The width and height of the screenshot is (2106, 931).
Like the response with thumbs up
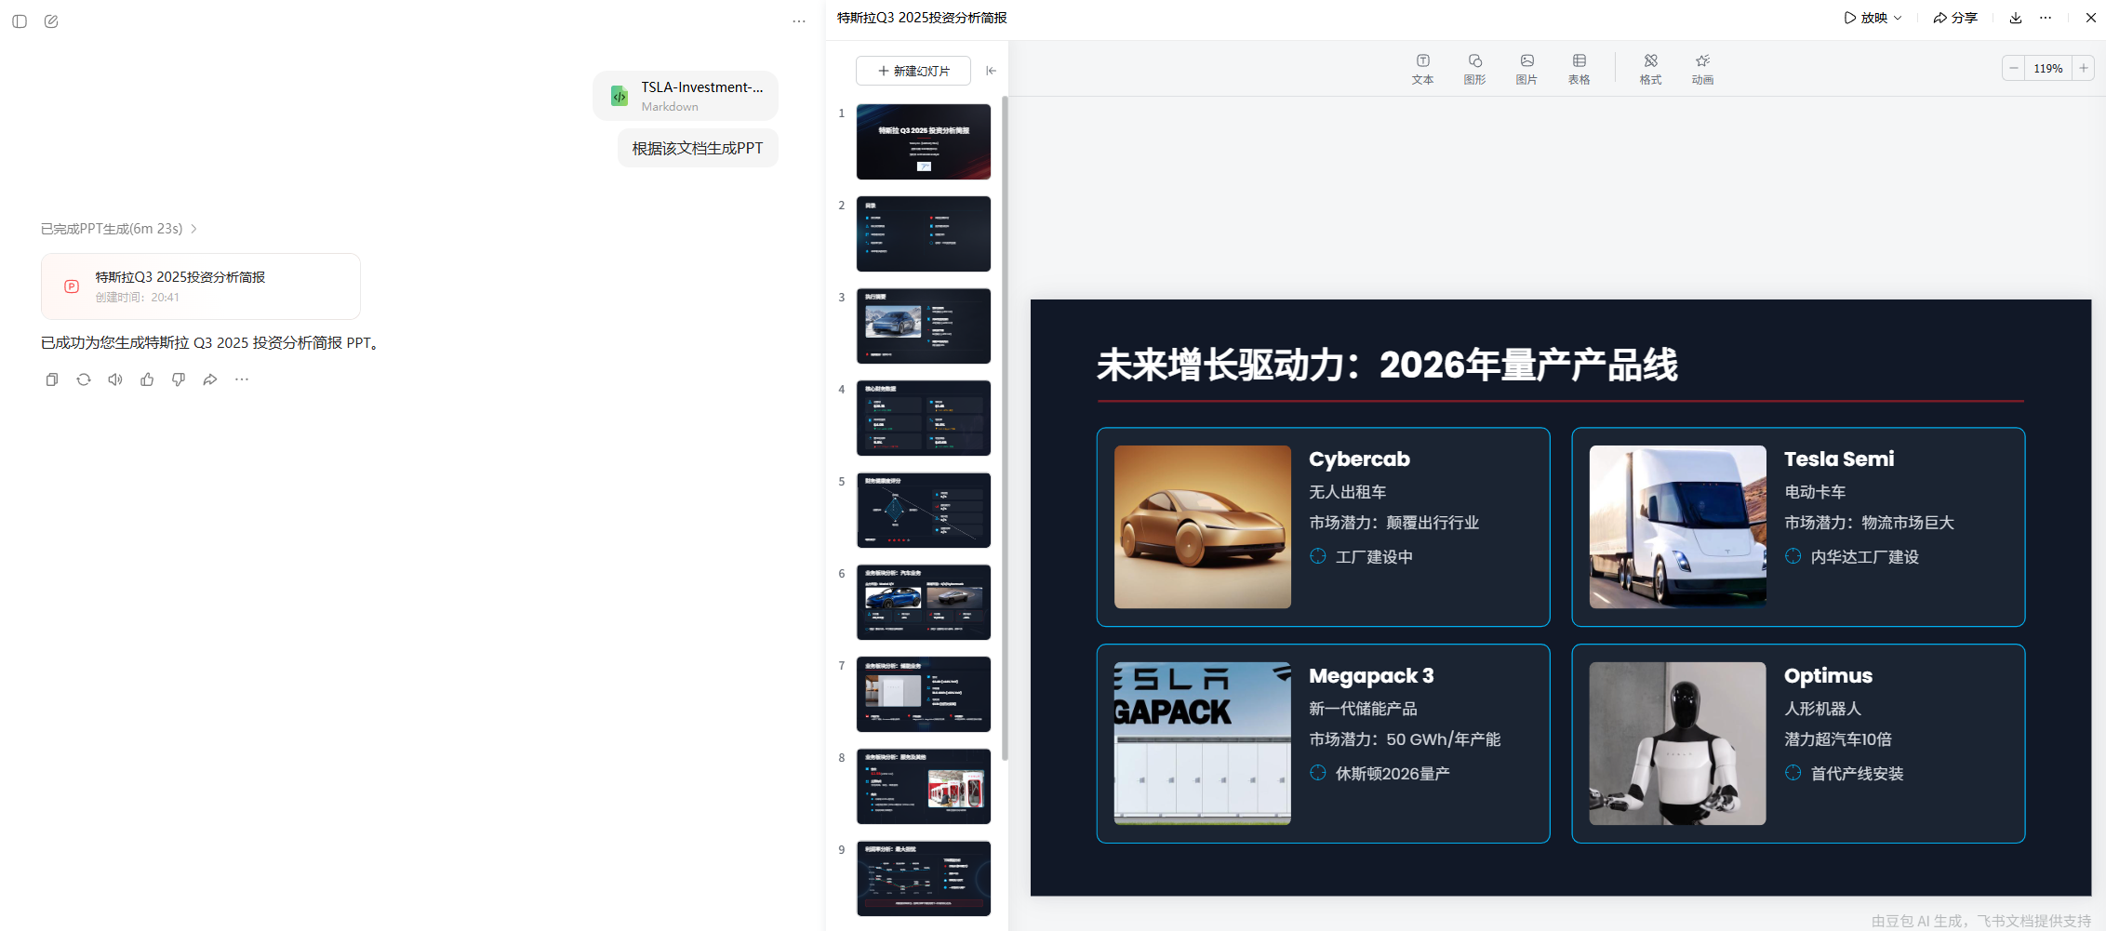tap(147, 379)
